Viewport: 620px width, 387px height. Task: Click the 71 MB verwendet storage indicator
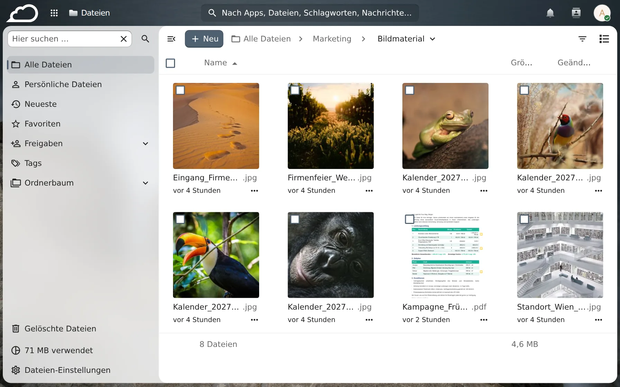[81, 350]
